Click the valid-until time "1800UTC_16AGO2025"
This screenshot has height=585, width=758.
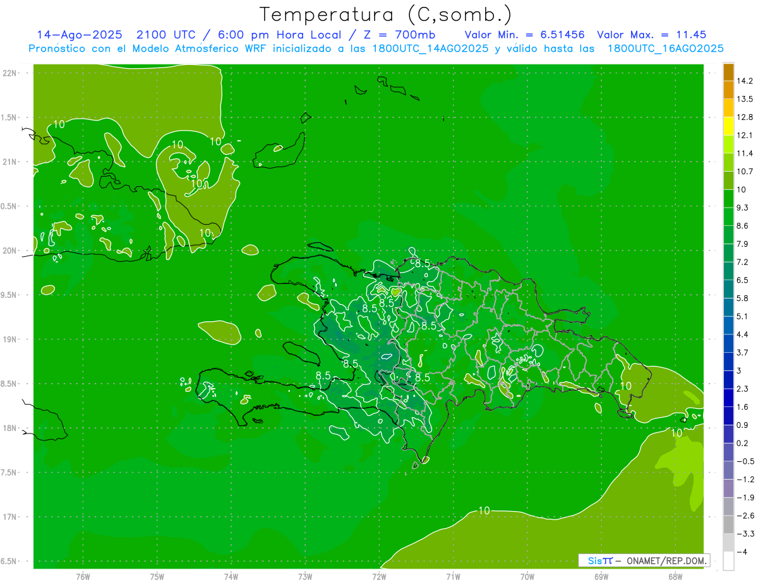[x=665, y=49]
